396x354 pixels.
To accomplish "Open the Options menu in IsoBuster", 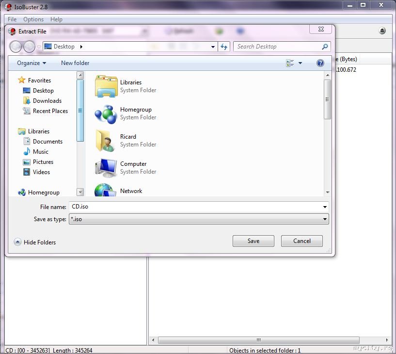I will point(33,19).
